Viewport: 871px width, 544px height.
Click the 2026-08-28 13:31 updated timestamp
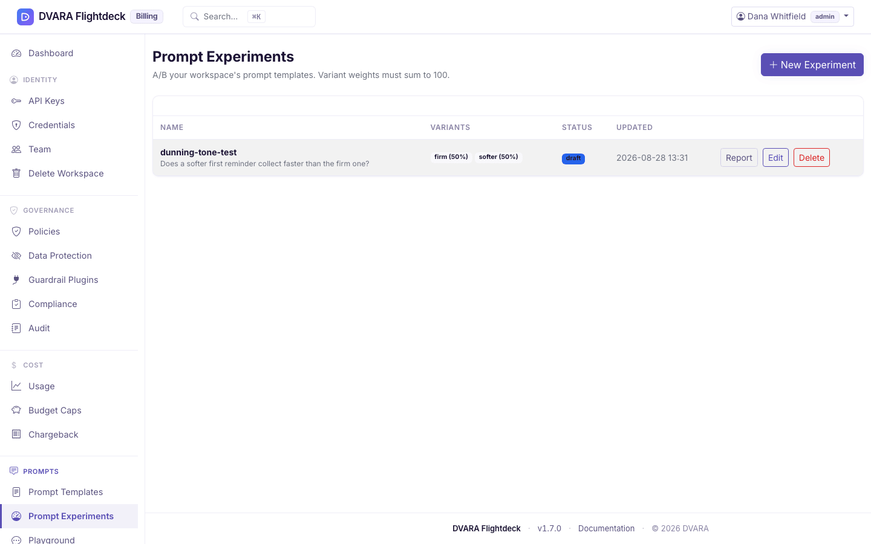click(x=652, y=158)
